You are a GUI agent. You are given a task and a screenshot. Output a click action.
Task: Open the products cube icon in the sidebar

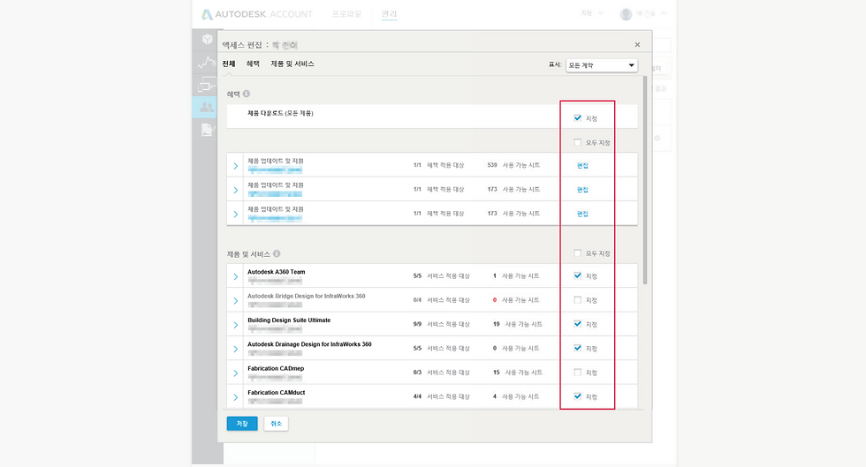coord(207,39)
